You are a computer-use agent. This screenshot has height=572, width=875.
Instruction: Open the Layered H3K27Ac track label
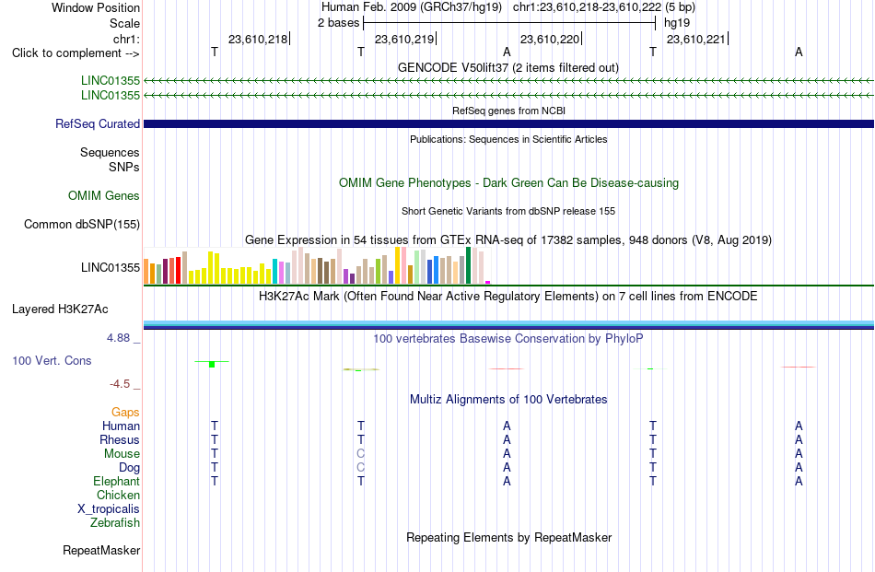coord(60,309)
